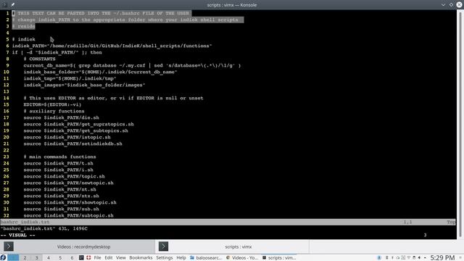Screen dimensions: 464x261
Task: Click the 5:29 PM clock
Action: tap(442, 258)
